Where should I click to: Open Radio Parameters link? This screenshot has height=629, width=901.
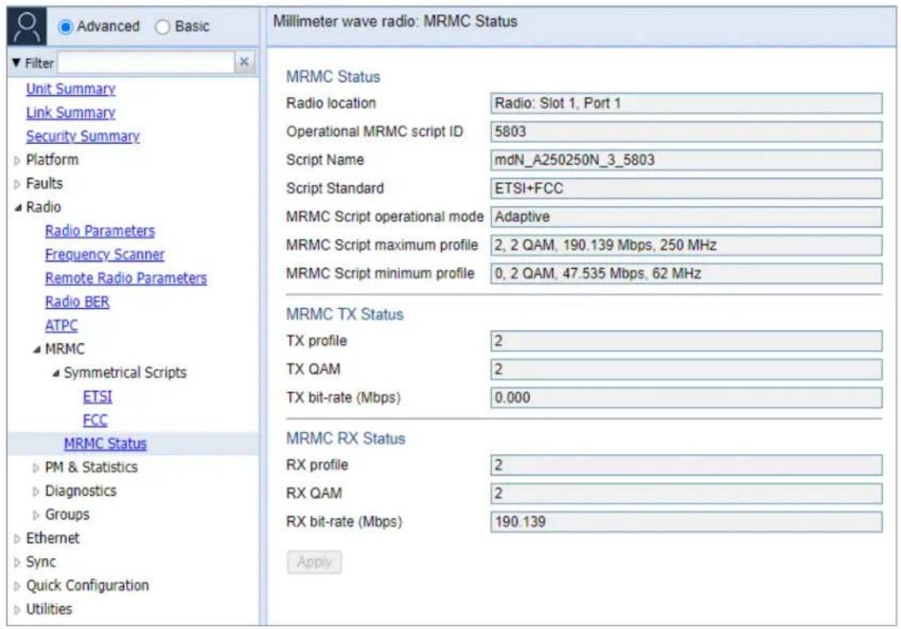(x=100, y=231)
